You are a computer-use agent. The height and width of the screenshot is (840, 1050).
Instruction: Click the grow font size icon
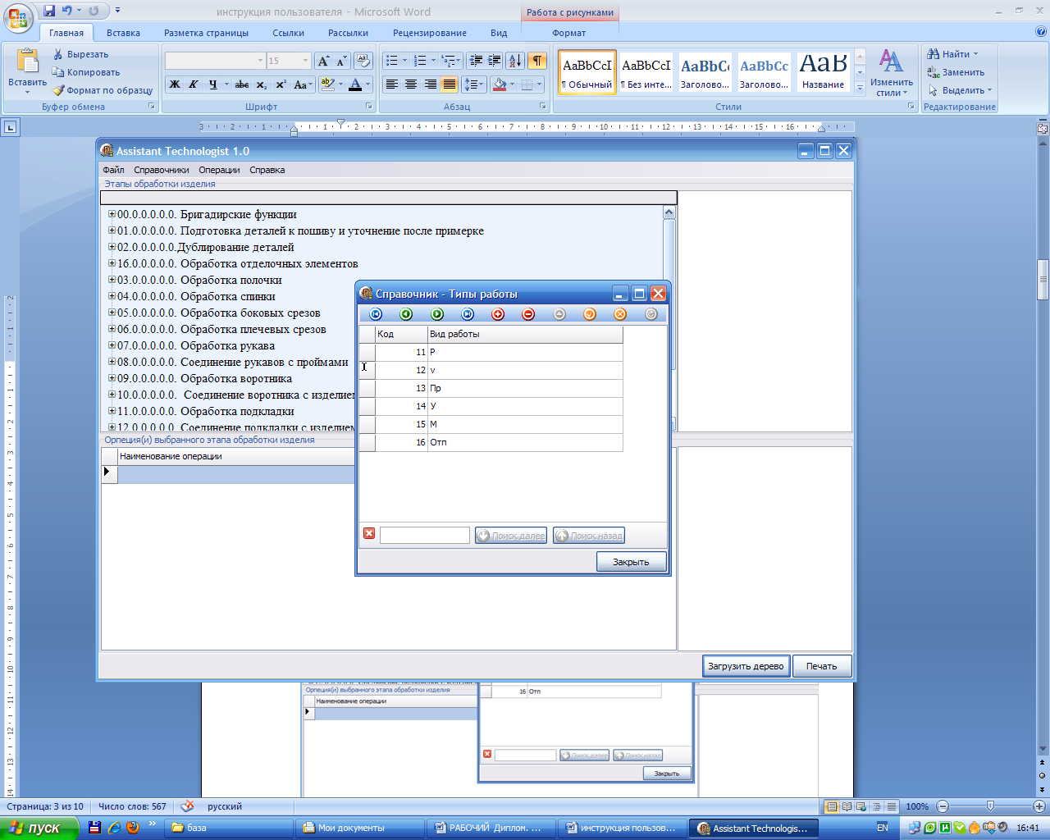[324, 61]
